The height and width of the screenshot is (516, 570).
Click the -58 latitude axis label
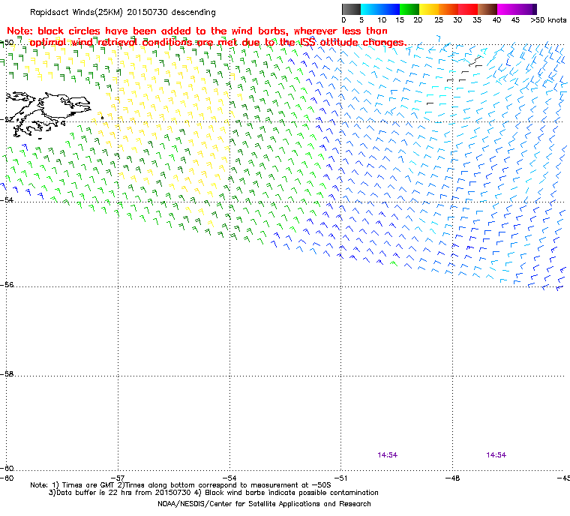(x=7, y=373)
